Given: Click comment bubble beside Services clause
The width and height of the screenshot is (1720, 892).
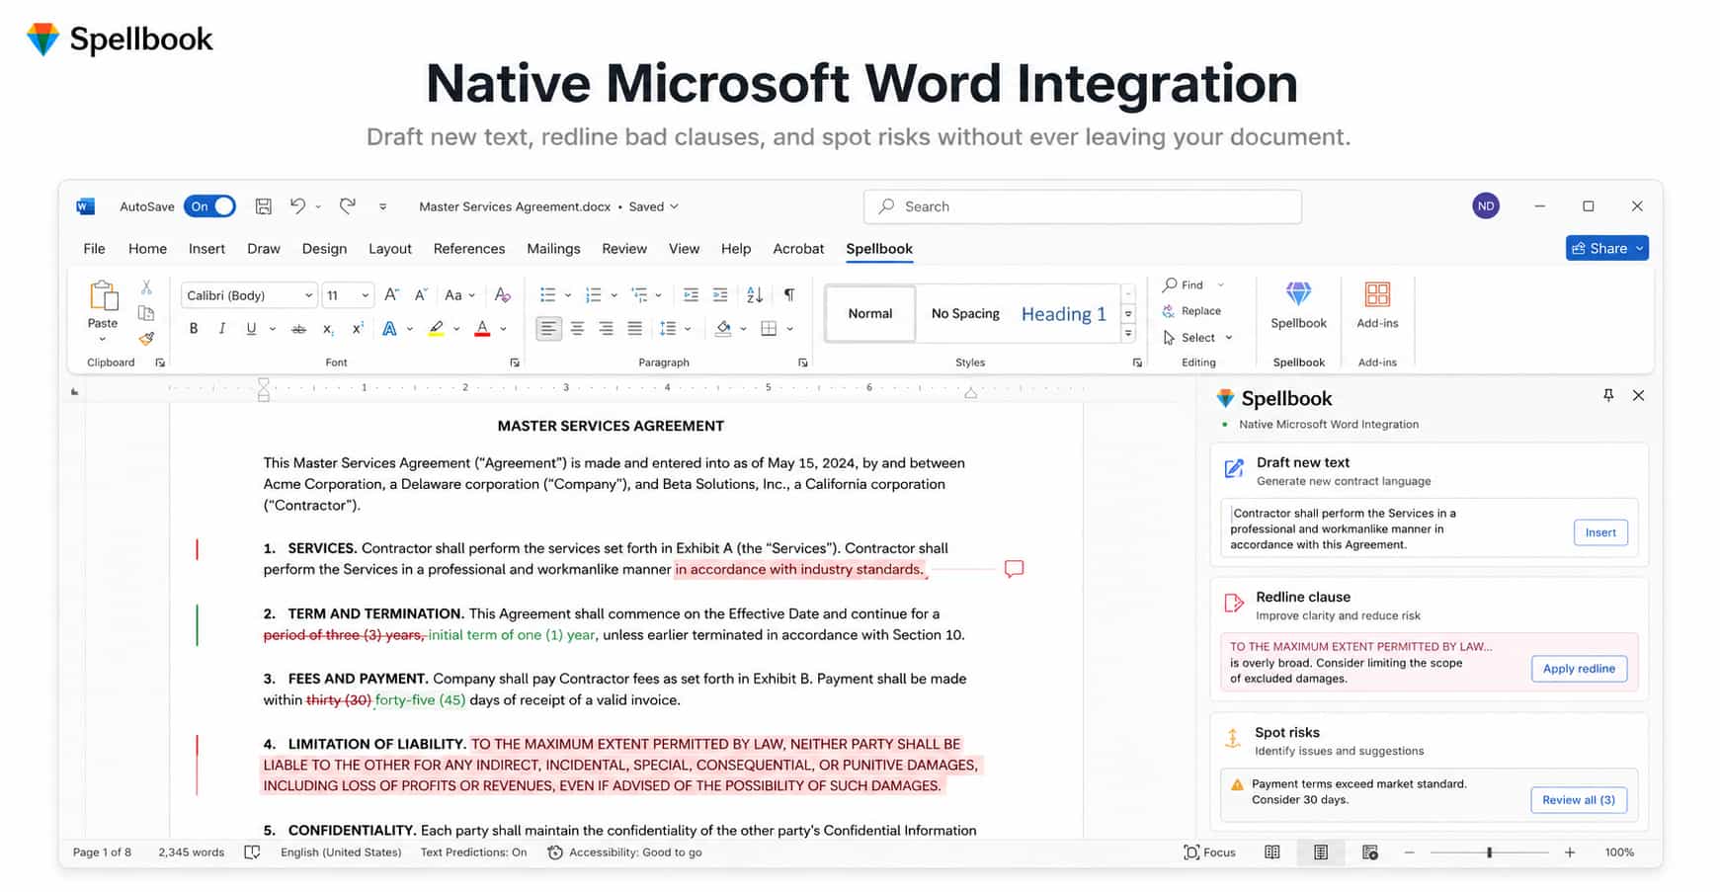Looking at the screenshot, I should (x=1014, y=569).
